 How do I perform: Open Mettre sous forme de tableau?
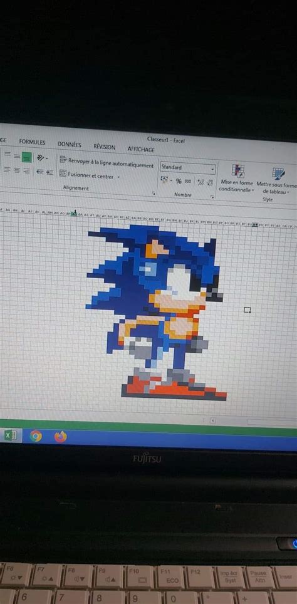point(276,180)
